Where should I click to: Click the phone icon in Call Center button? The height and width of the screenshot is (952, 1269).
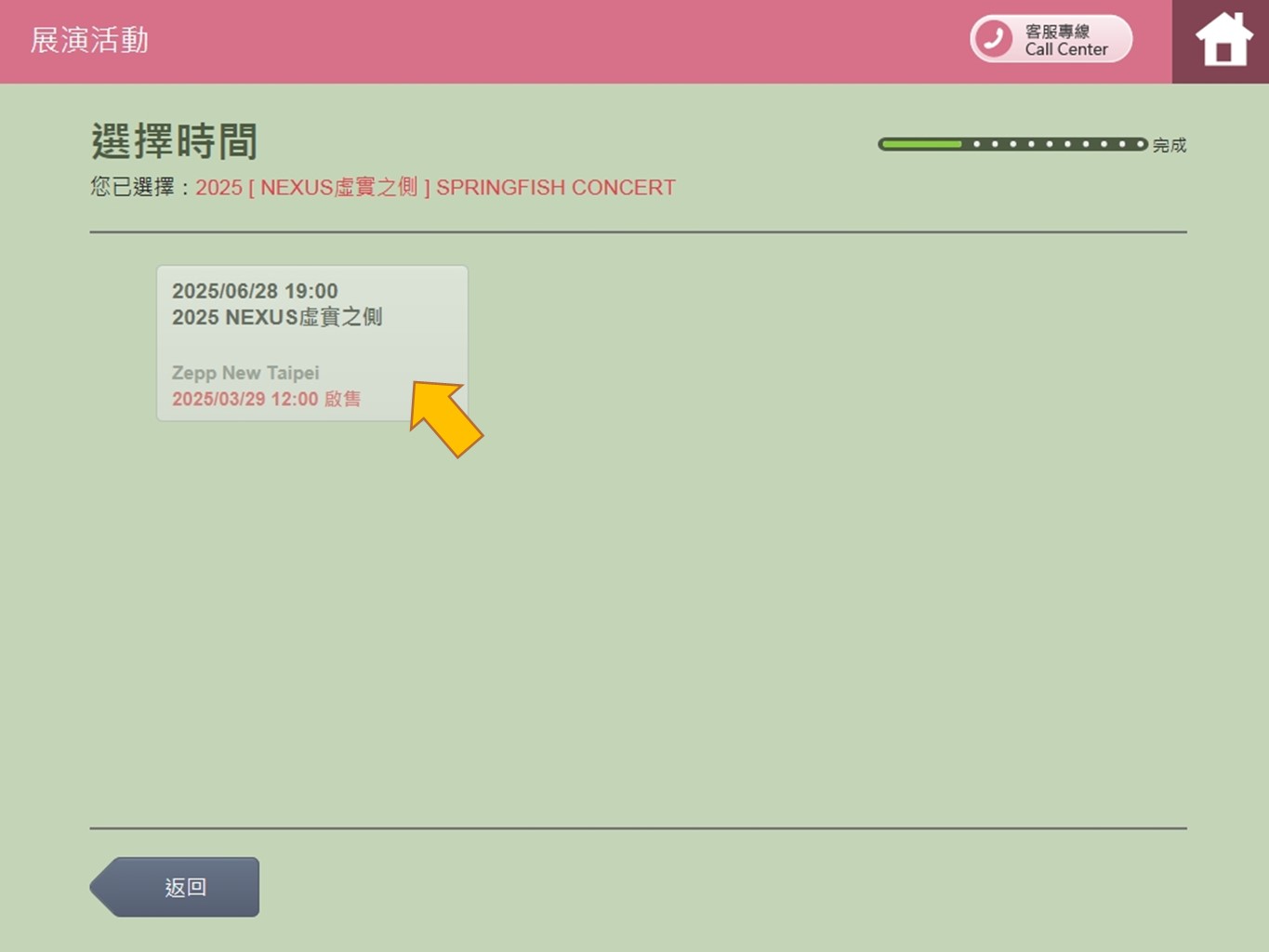point(994,39)
